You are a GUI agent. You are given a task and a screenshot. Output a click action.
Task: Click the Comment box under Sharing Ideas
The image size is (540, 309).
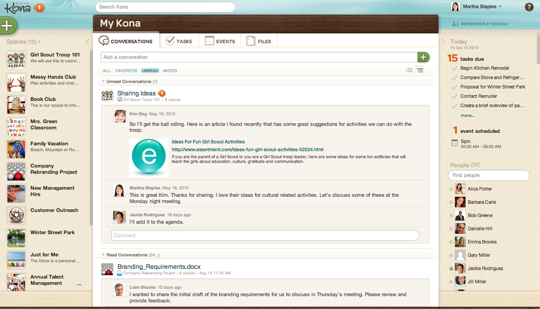point(265,235)
